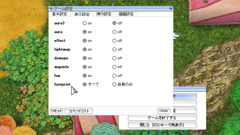Turn aura2 on

[85, 23]
